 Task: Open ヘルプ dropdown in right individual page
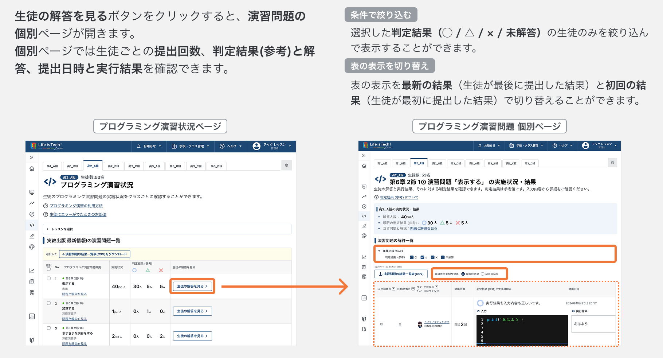point(562,145)
